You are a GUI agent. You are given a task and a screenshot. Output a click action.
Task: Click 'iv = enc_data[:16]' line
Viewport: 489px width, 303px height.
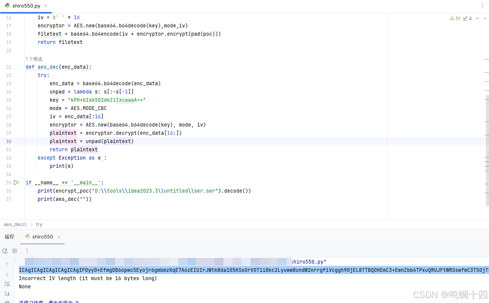(77, 116)
